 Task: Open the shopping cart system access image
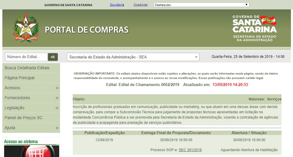pyautogui.click(x=32, y=151)
